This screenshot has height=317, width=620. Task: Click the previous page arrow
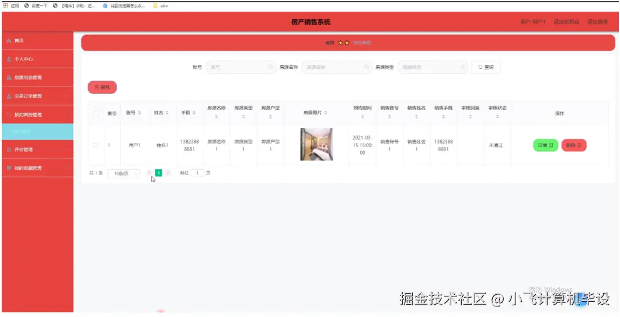tap(149, 173)
